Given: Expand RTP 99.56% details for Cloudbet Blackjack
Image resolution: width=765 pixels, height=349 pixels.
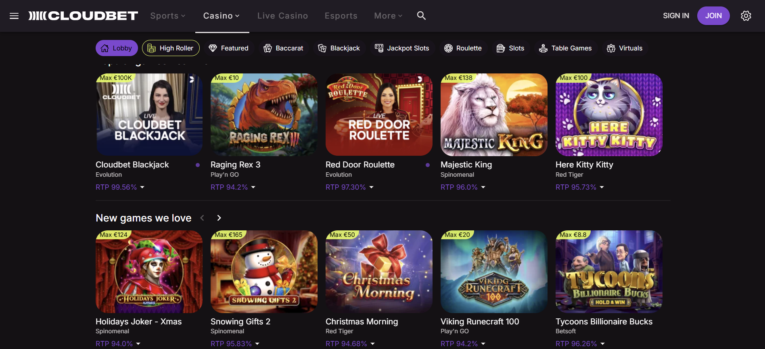Looking at the screenshot, I should click(120, 187).
